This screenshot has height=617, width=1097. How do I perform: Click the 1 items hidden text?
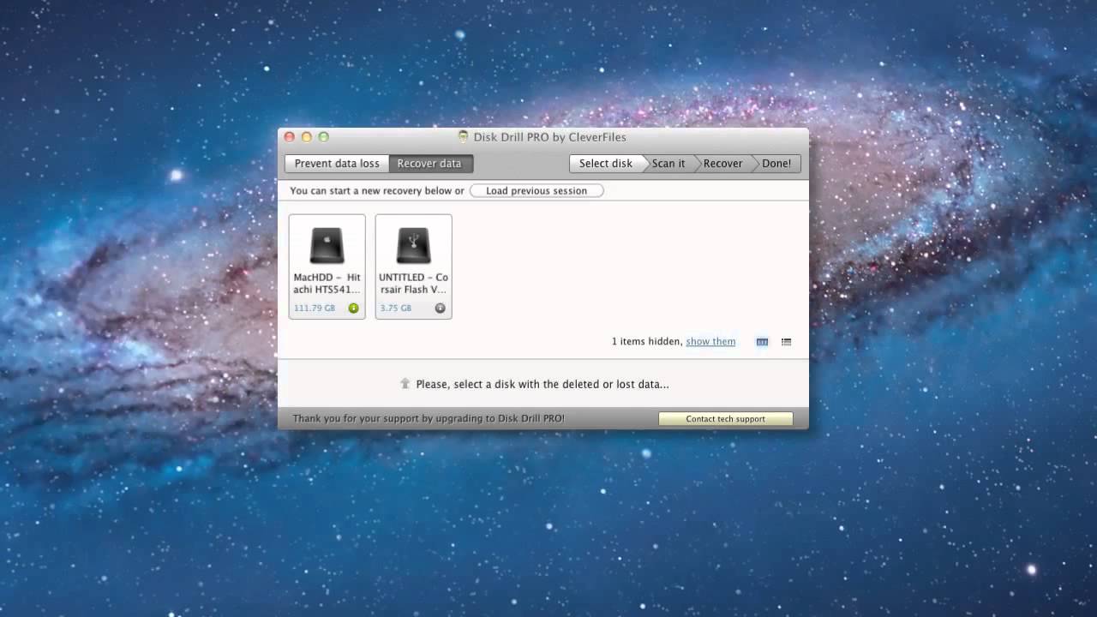point(647,342)
